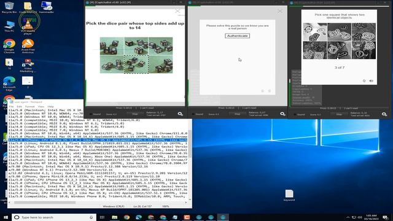
Task: Open Notepad Format menu
Action: point(30,106)
